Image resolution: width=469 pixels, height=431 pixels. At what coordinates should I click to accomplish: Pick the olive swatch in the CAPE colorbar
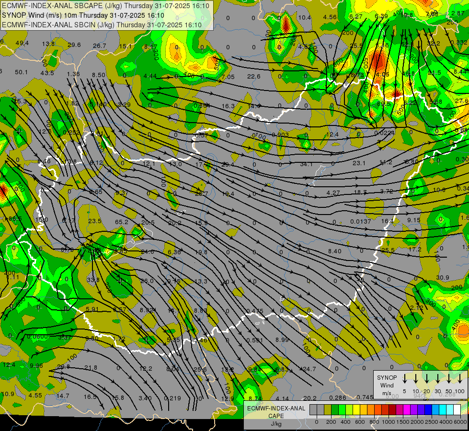coord(327,409)
